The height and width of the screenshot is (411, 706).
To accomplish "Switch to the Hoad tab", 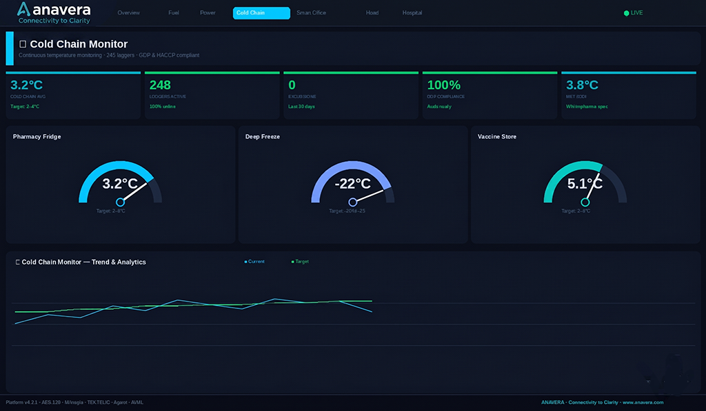I will (x=372, y=12).
